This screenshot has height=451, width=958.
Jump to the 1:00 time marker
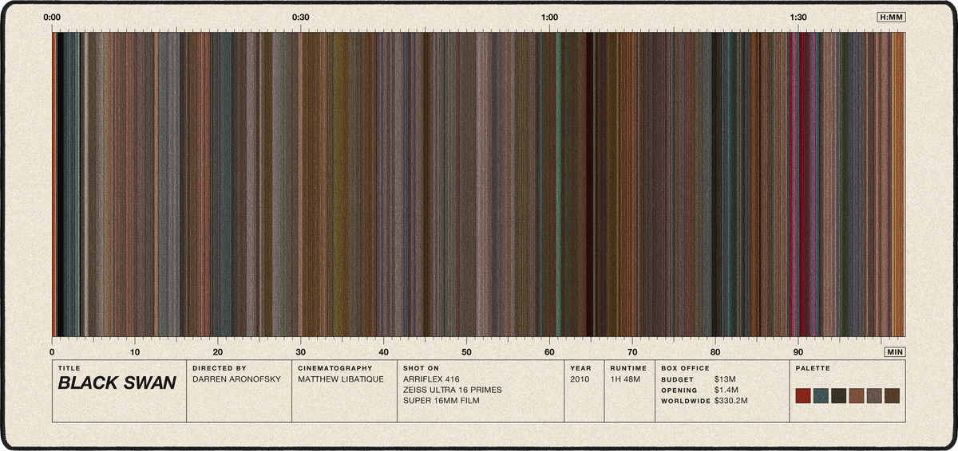pos(549,17)
